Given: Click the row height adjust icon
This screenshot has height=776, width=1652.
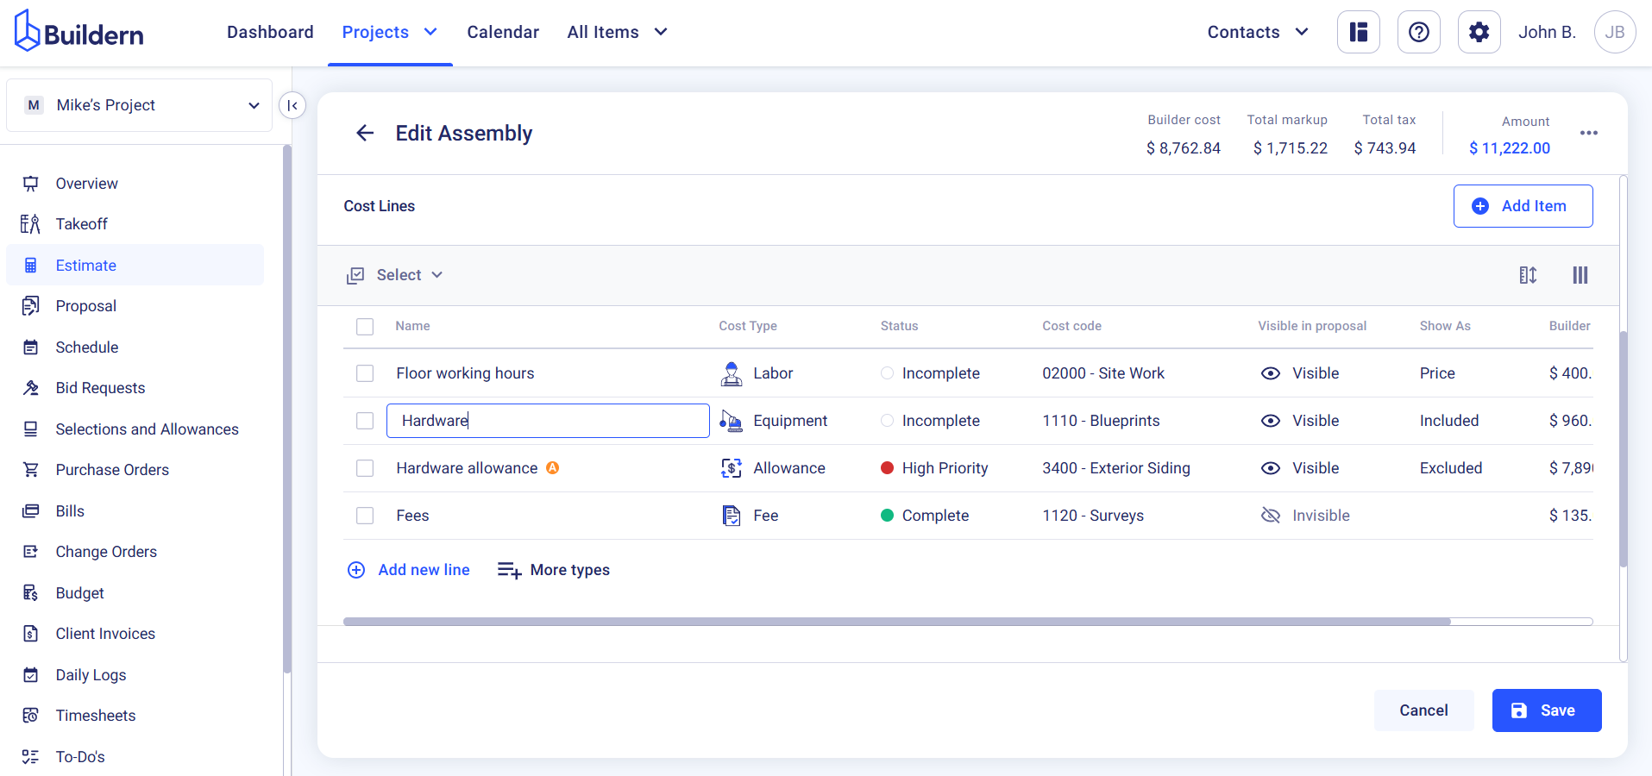Looking at the screenshot, I should tap(1528, 275).
